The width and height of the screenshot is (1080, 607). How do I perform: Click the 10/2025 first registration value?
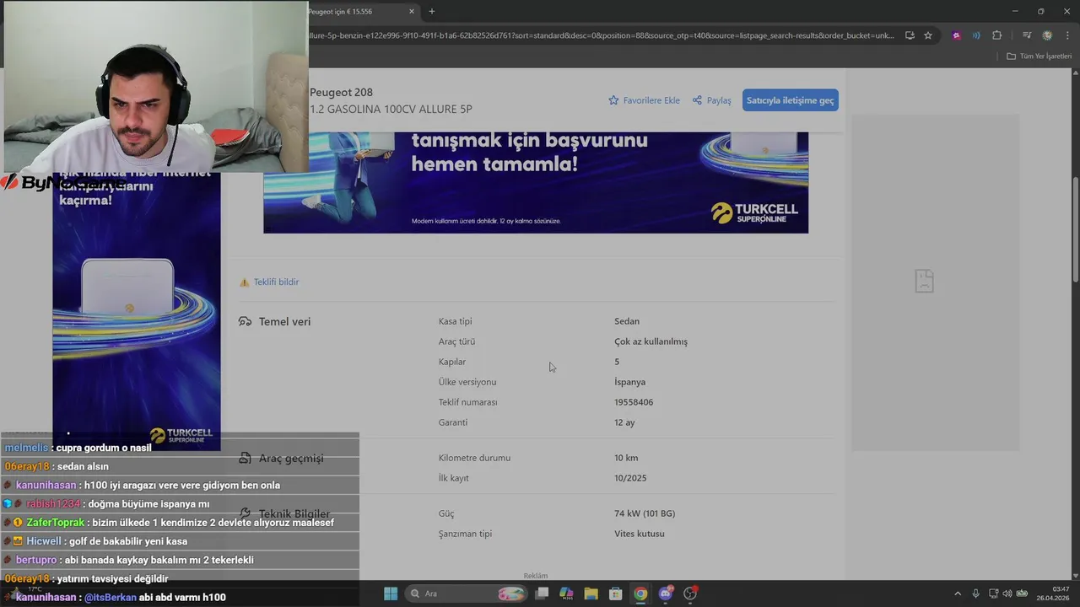coord(630,478)
